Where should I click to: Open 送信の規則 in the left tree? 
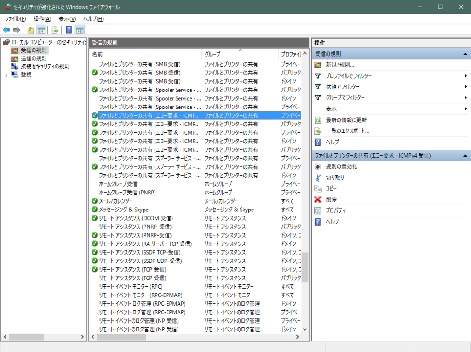click(x=34, y=58)
